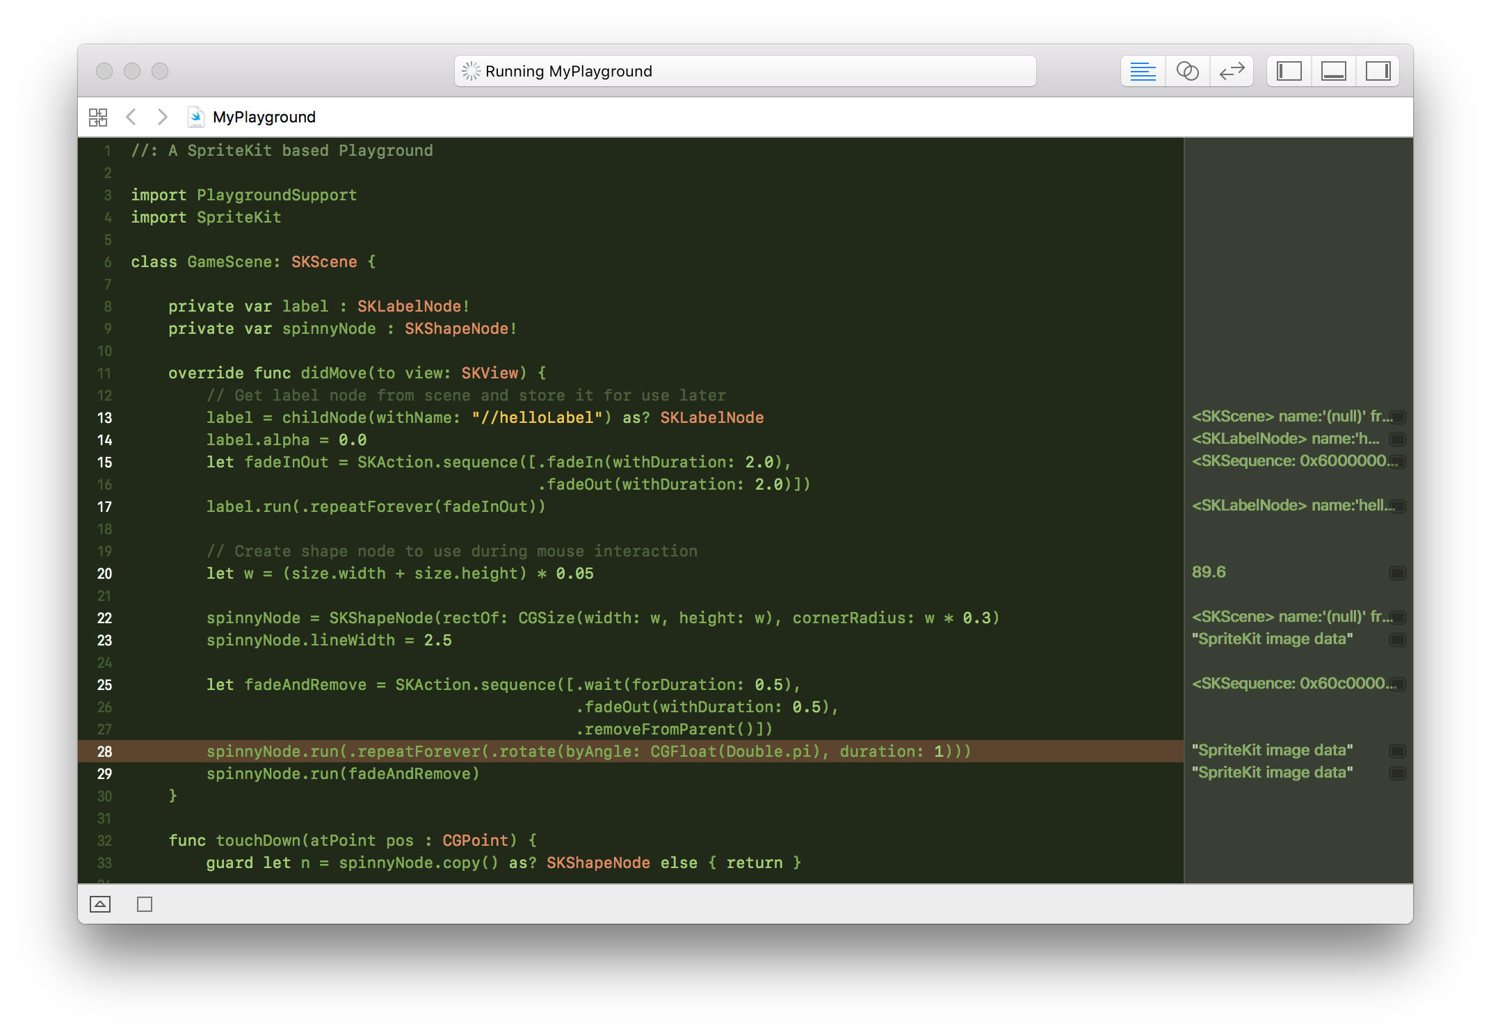
Task: Open the related items grid menu
Action: coord(98,117)
